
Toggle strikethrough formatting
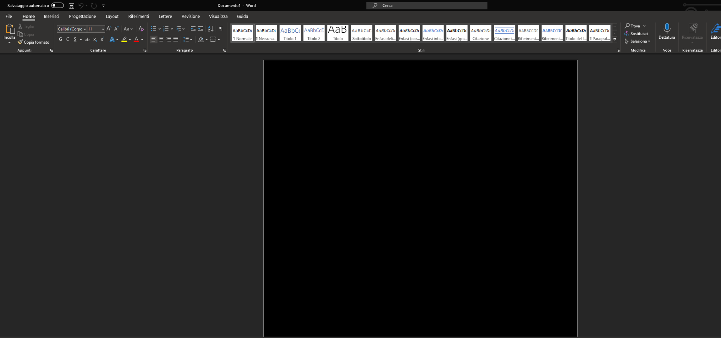(x=87, y=39)
